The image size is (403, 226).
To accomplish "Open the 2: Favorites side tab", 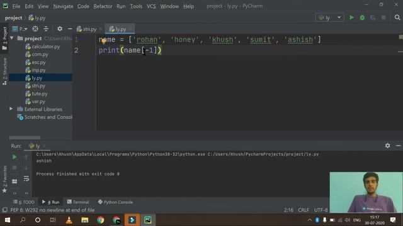I will (x=4, y=179).
